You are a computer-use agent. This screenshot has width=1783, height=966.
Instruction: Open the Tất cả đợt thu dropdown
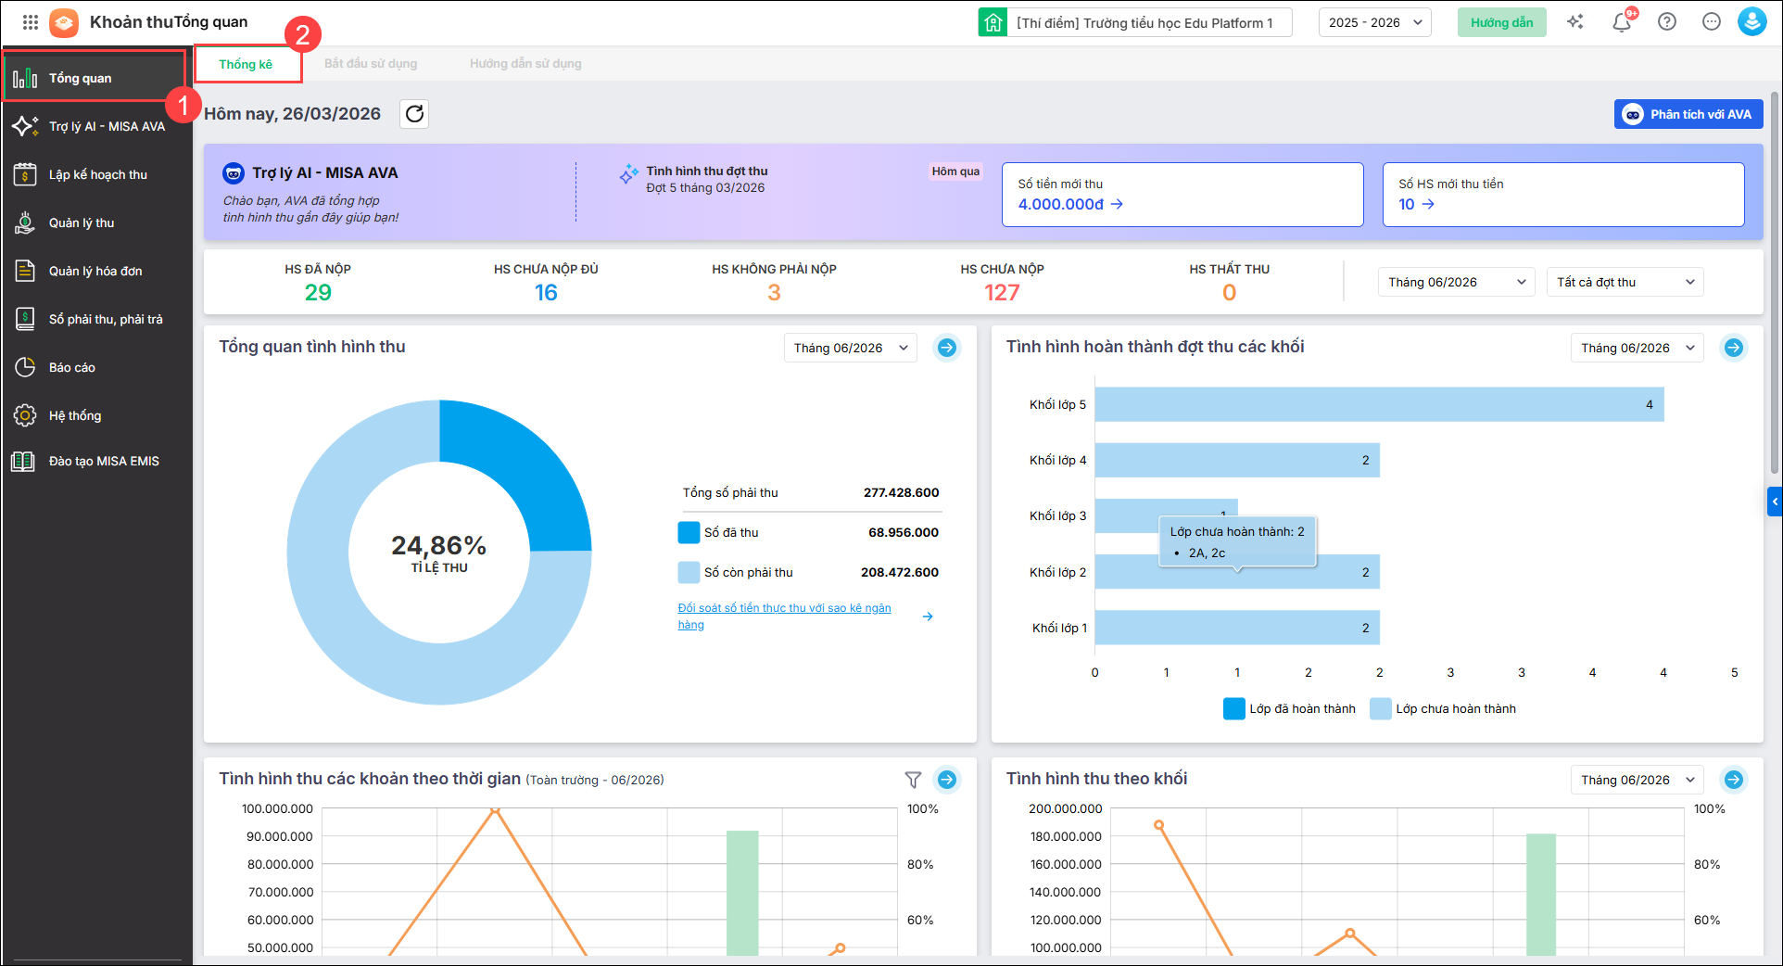click(x=1625, y=282)
